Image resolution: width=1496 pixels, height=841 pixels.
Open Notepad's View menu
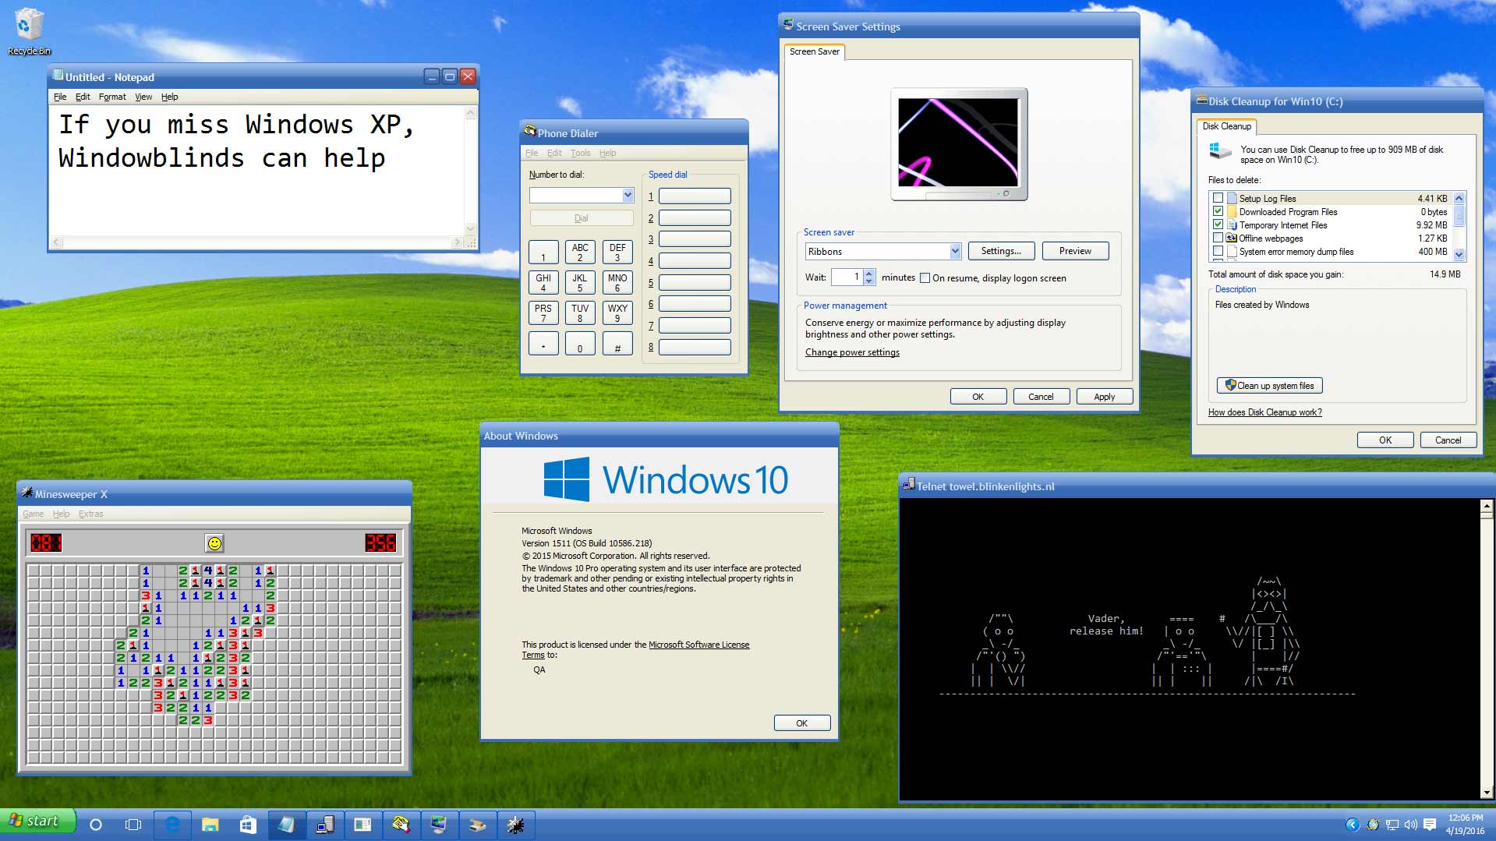click(143, 97)
